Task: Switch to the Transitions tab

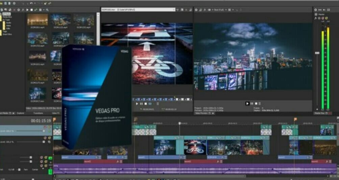Action: tap(38, 113)
